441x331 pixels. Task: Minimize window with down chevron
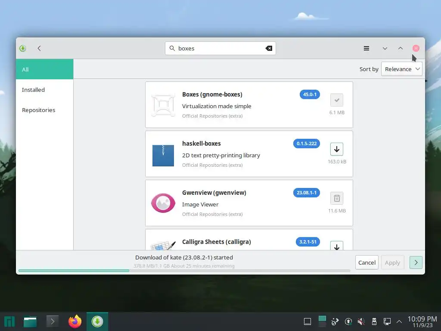(385, 48)
